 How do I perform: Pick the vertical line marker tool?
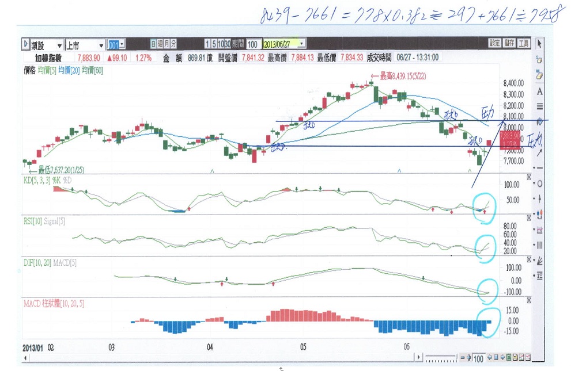point(540,199)
